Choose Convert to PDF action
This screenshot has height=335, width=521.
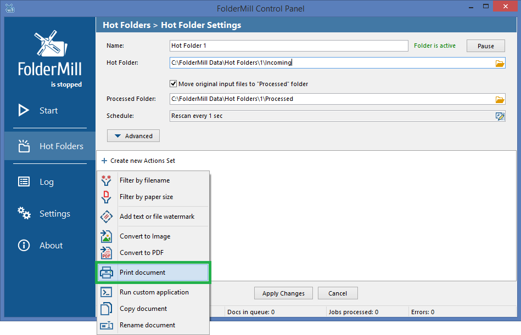[x=153, y=253]
